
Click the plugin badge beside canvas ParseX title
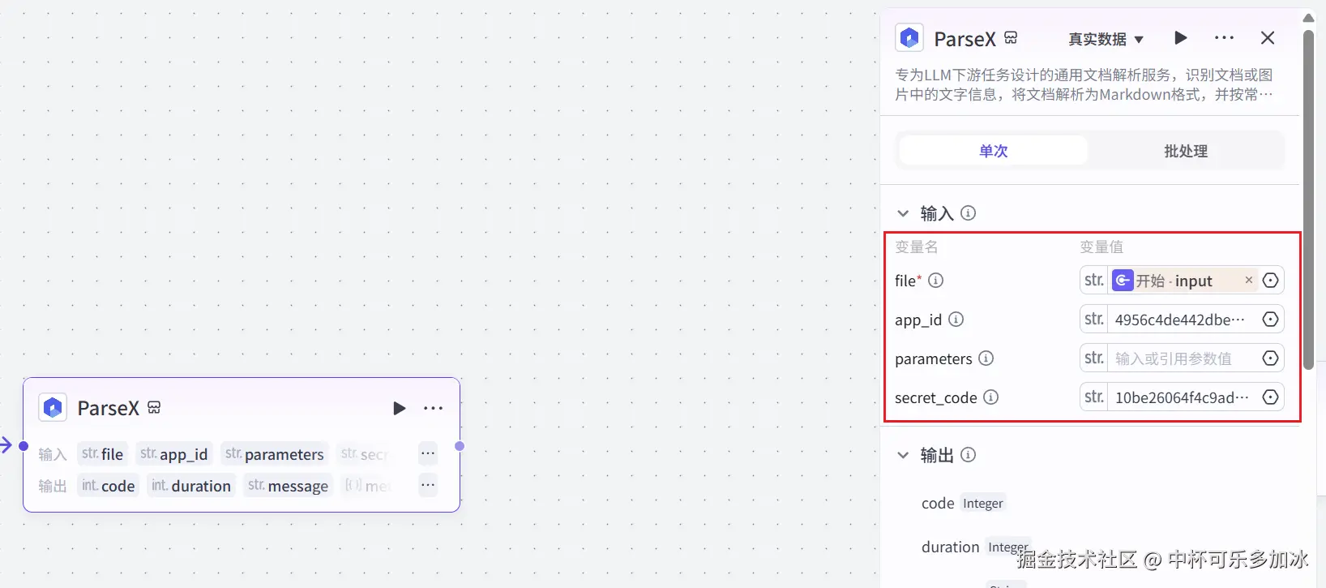(x=154, y=407)
